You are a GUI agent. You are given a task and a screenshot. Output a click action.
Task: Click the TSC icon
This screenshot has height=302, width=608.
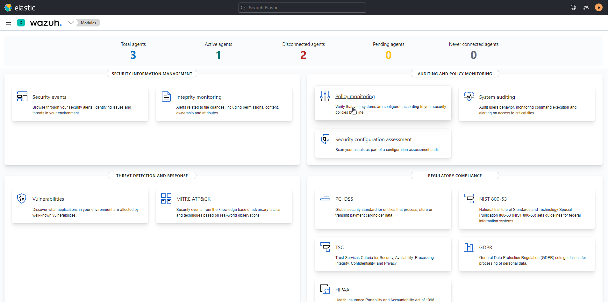[x=325, y=247]
